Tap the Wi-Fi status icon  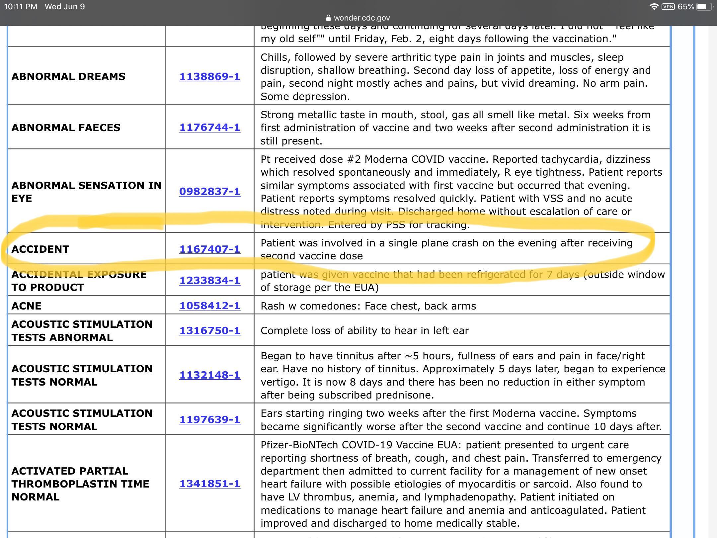tap(654, 7)
